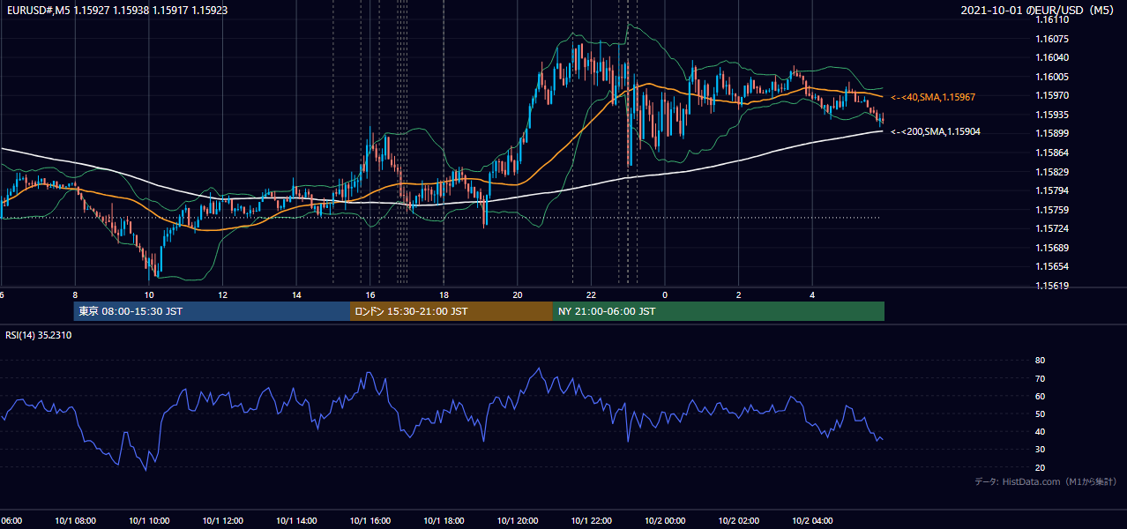Click the 10/2 00:00 time axis label
The image size is (1127, 529).
[x=665, y=520]
